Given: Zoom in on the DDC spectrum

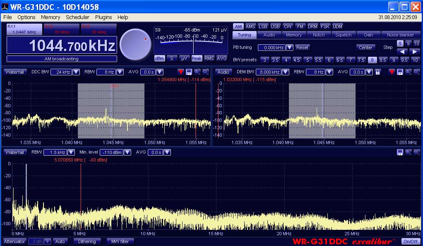Looking at the screenshot, I should click(x=197, y=72).
